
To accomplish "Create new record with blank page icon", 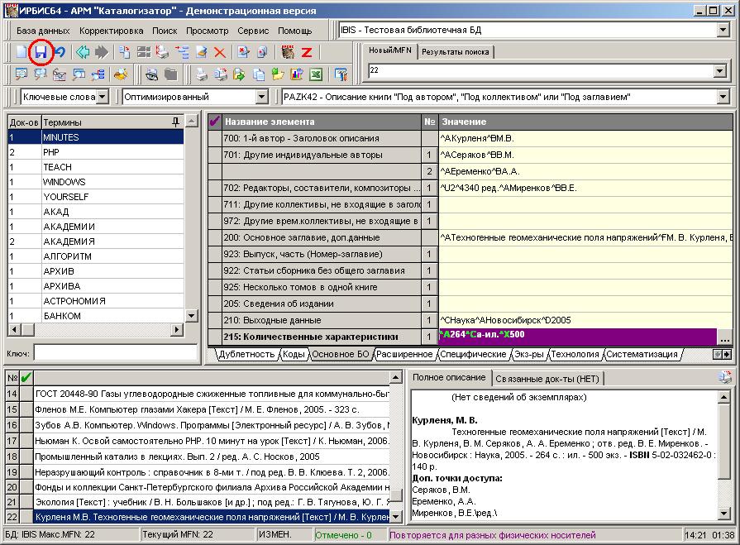I will point(22,52).
